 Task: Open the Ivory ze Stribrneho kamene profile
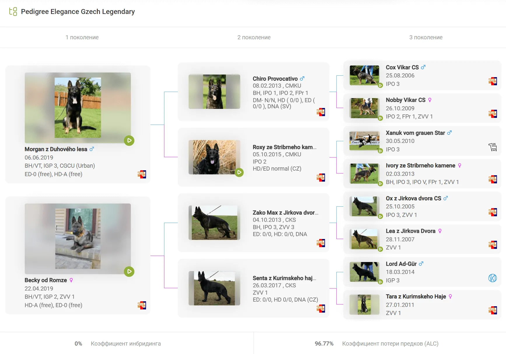point(420,165)
